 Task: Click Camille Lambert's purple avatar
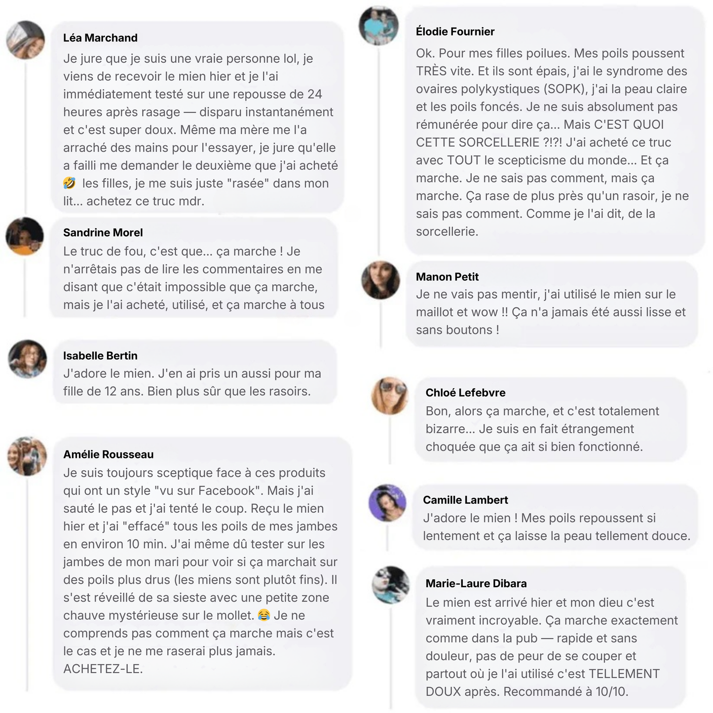(x=387, y=503)
